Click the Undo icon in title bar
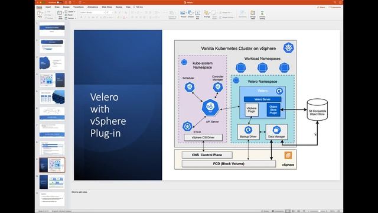Screen dimensions: 378x213 pos(74,2)
